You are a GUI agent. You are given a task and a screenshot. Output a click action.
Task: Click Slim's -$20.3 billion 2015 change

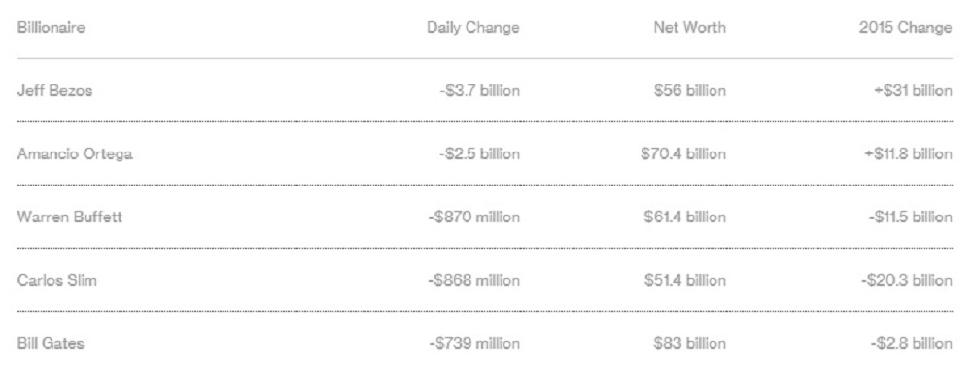click(906, 281)
